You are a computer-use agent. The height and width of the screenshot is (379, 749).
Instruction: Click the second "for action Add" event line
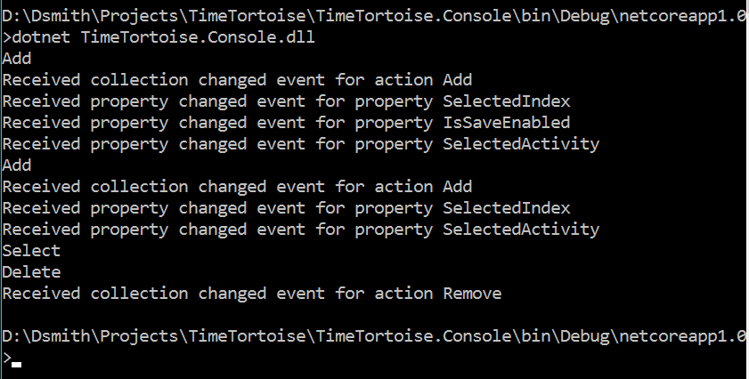[237, 187]
